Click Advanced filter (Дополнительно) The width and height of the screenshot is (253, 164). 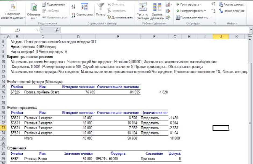120,18
